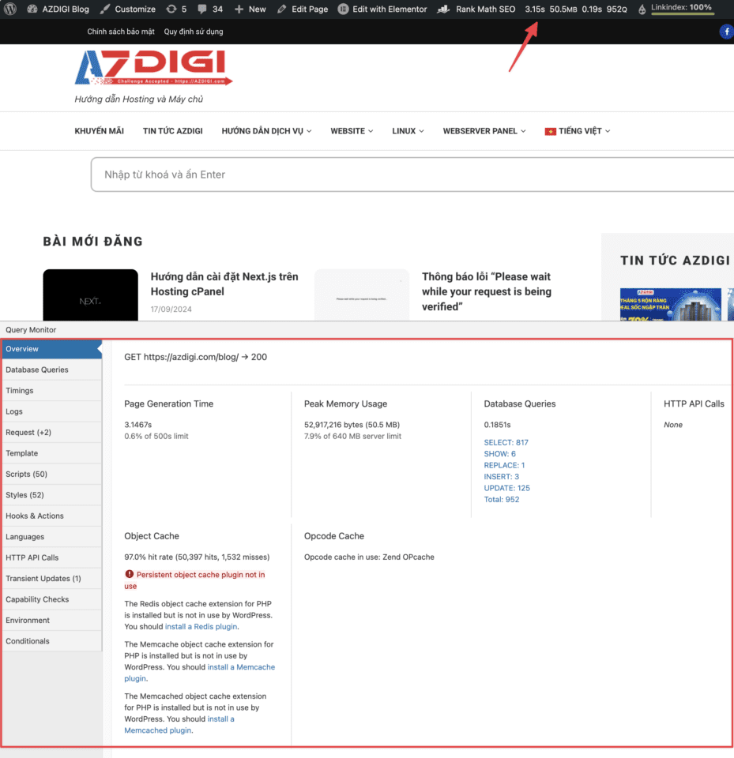Screen dimensions: 734x758
Task: Open the Tiếng Việt language dropdown
Action: 578,131
